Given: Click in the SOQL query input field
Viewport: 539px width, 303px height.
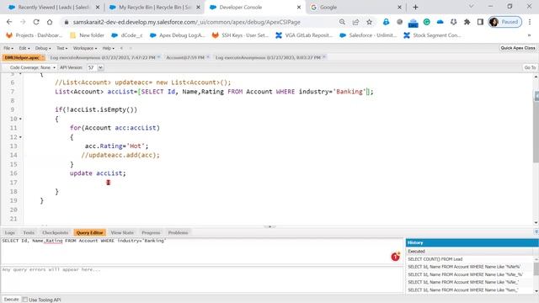Looking at the screenshot, I should [202, 251].
